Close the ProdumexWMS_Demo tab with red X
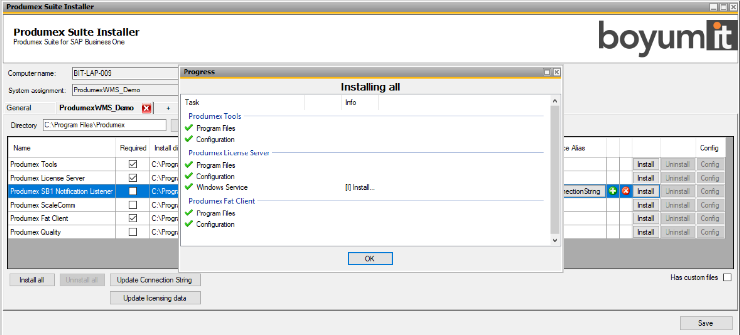Viewport: 740px width, 335px height. tap(147, 108)
